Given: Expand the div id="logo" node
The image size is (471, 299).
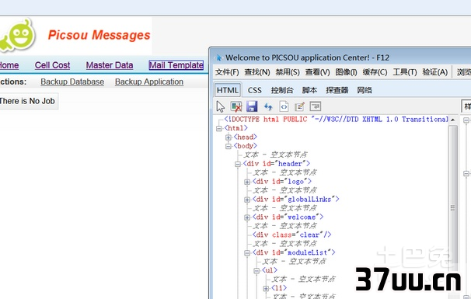Looking at the screenshot, I should pyautogui.click(x=247, y=182).
